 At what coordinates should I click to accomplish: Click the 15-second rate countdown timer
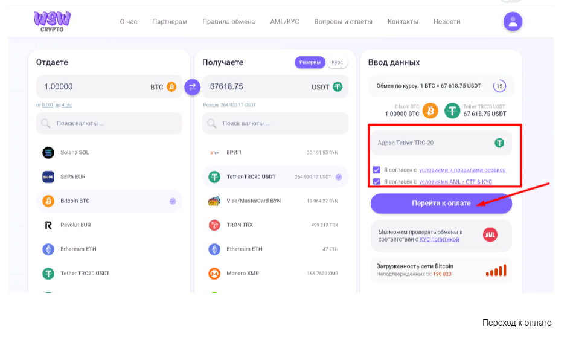[499, 86]
